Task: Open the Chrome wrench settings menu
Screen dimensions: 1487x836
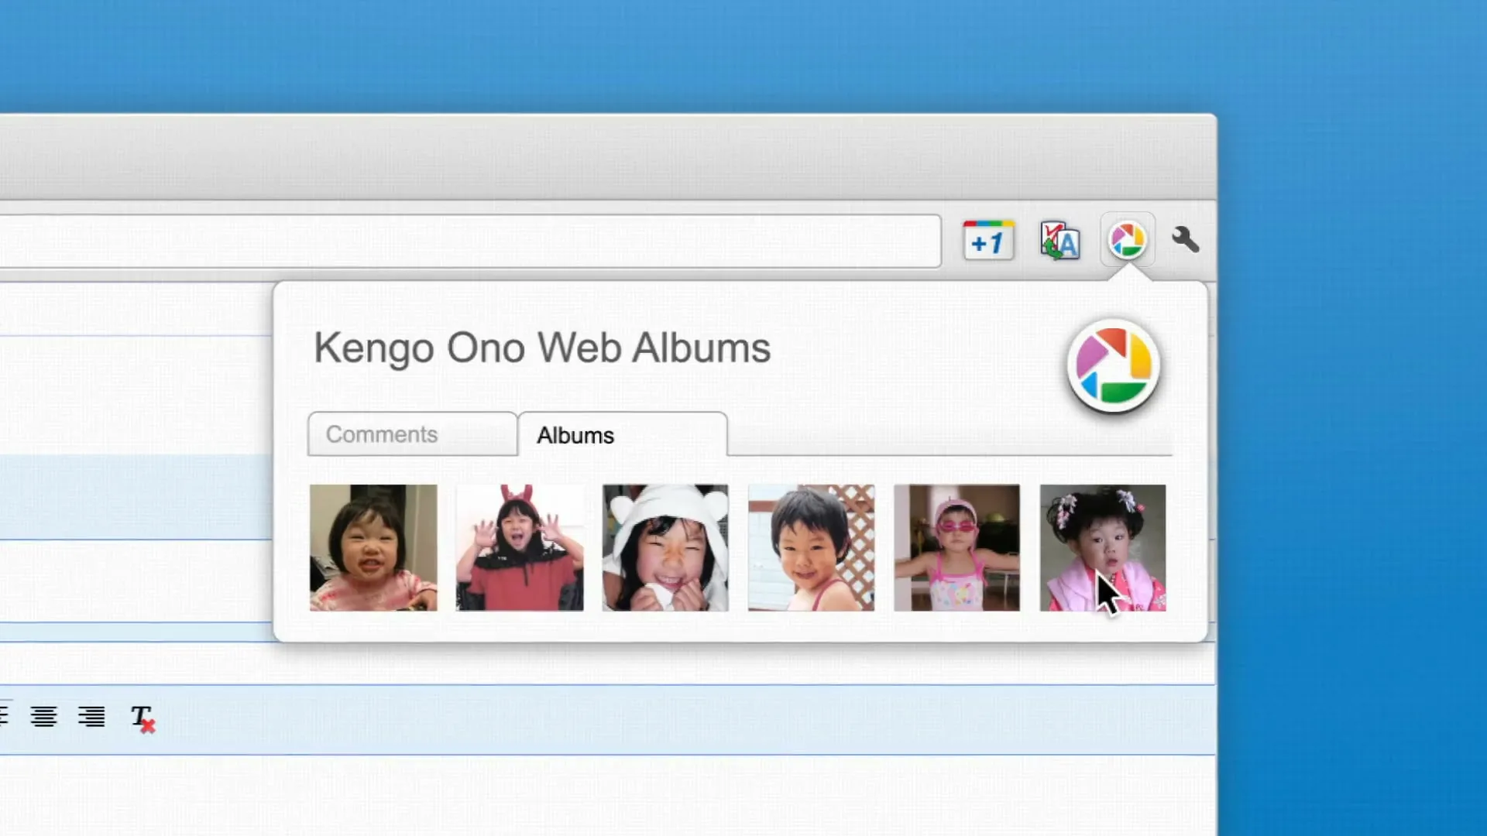Action: click(x=1185, y=240)
